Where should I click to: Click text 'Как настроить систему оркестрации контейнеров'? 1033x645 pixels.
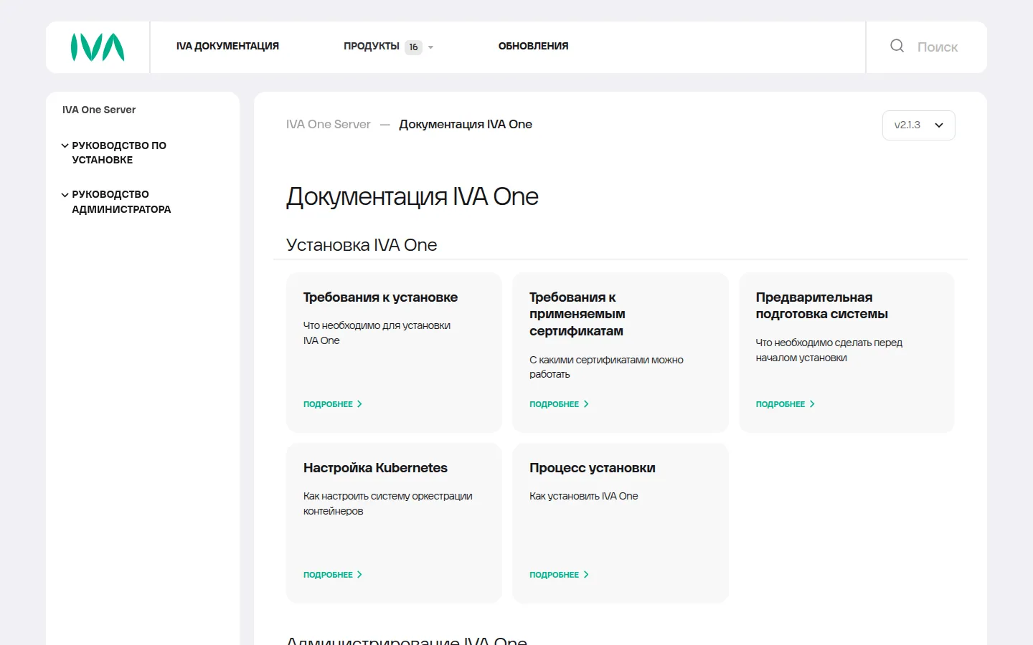[388, 504]
